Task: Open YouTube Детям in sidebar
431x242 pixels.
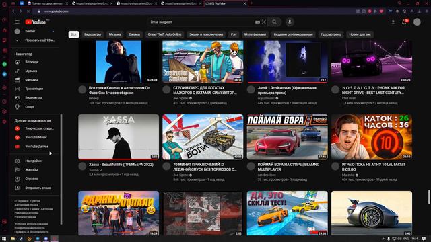Action: click(34, 147)
